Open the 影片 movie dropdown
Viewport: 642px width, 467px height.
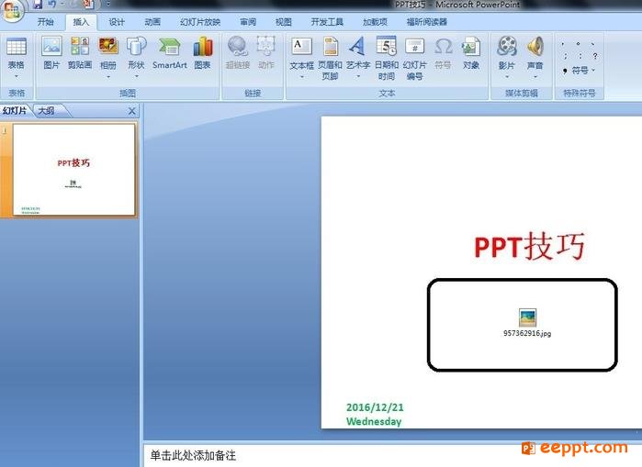tap(507, 76)
